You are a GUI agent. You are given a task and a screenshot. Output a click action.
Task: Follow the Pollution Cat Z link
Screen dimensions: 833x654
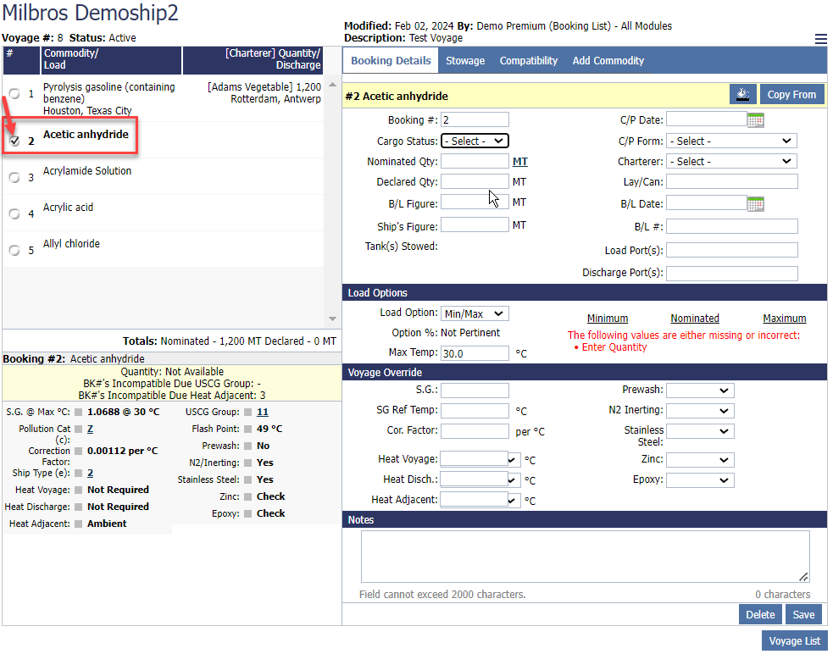tap(90, 430)
